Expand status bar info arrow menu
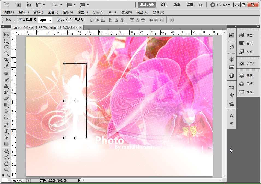261x184 pixels. coord(79,180)
